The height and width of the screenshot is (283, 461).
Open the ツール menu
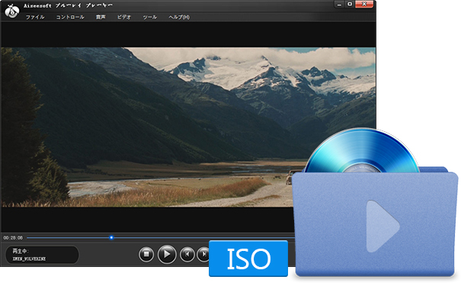[150, 17]
